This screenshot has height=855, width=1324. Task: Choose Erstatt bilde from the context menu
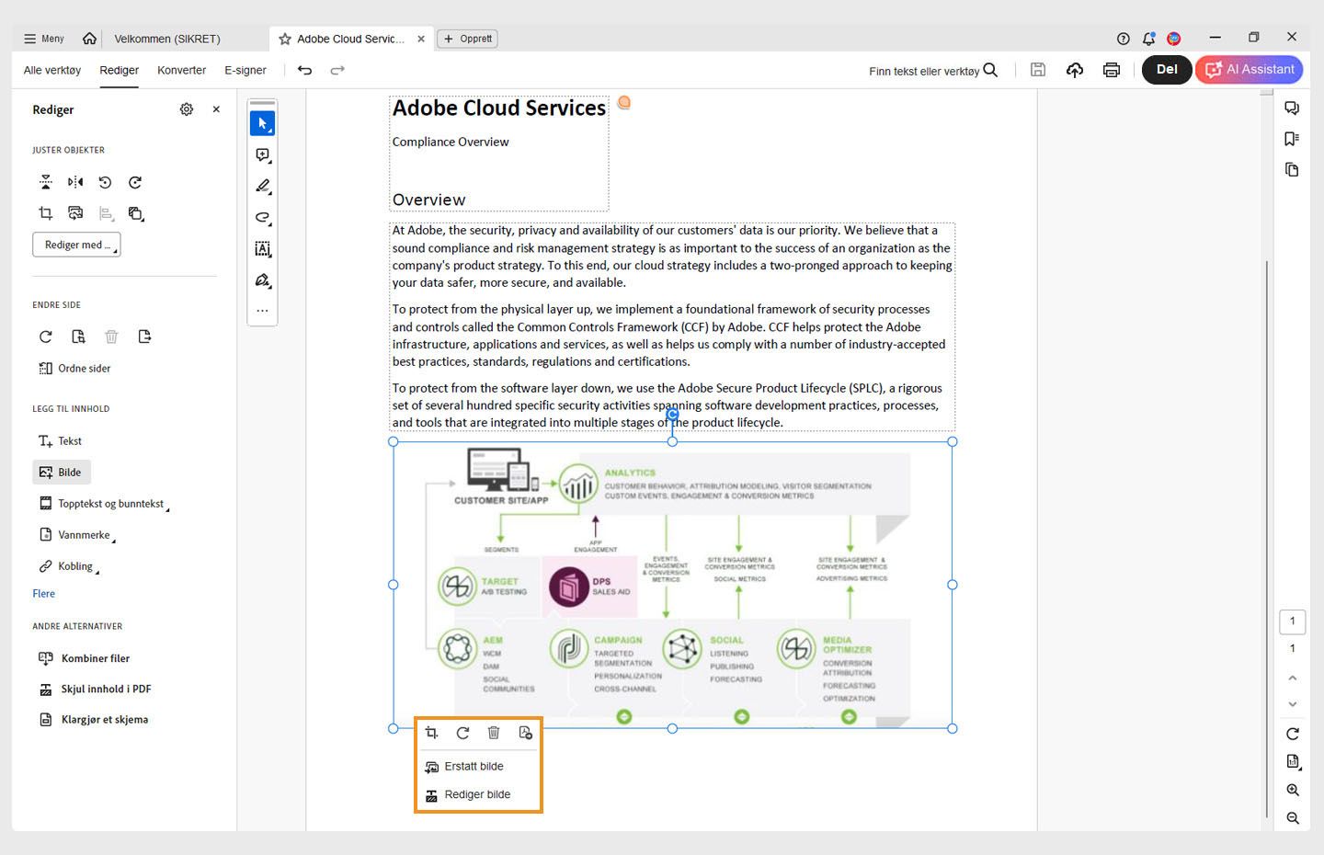473,766
